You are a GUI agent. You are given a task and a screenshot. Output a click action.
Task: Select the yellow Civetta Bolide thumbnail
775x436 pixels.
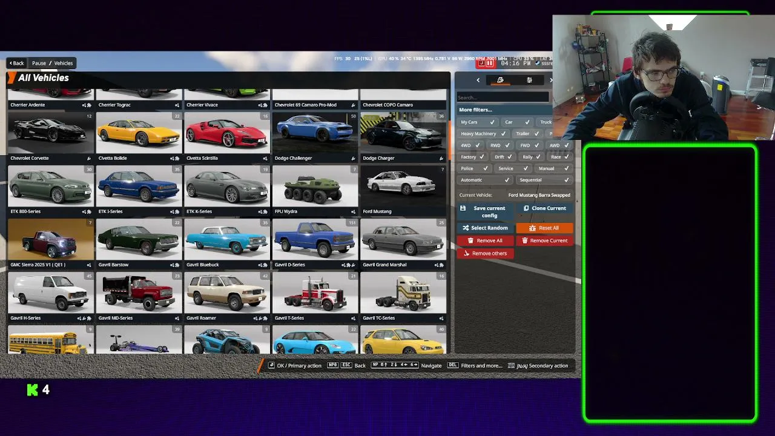[139, 133]
